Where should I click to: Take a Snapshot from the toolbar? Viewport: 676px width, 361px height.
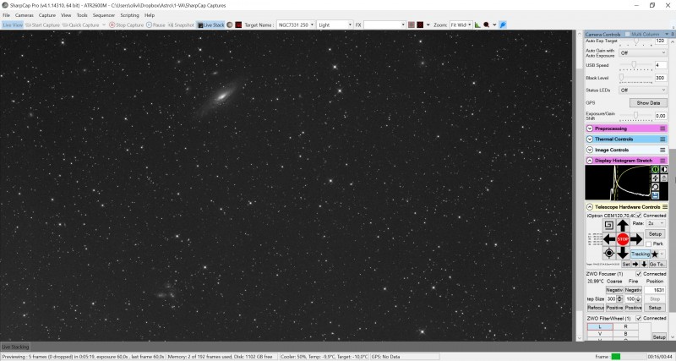pyautogui.click(x=181, y=25)
